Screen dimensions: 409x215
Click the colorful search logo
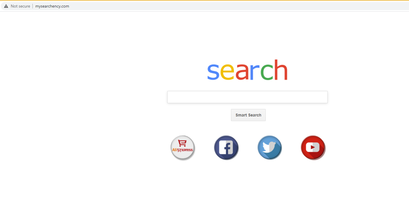(x=247, y=70)
